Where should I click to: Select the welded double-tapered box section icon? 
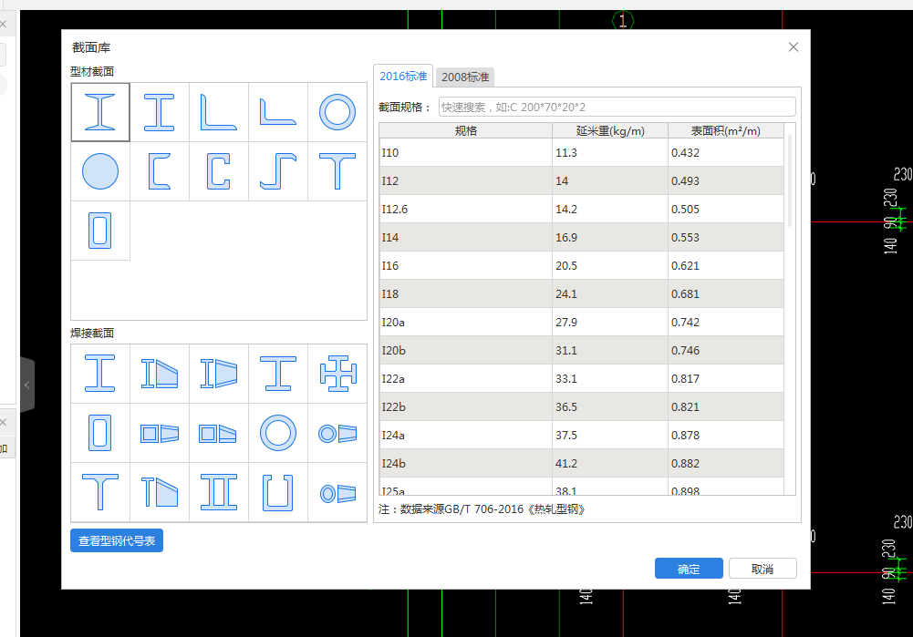coord(219,433)
